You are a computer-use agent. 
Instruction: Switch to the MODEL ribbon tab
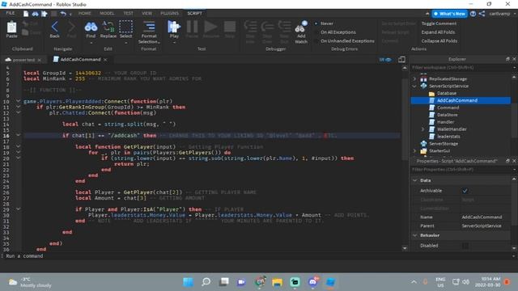click(107, 13)
